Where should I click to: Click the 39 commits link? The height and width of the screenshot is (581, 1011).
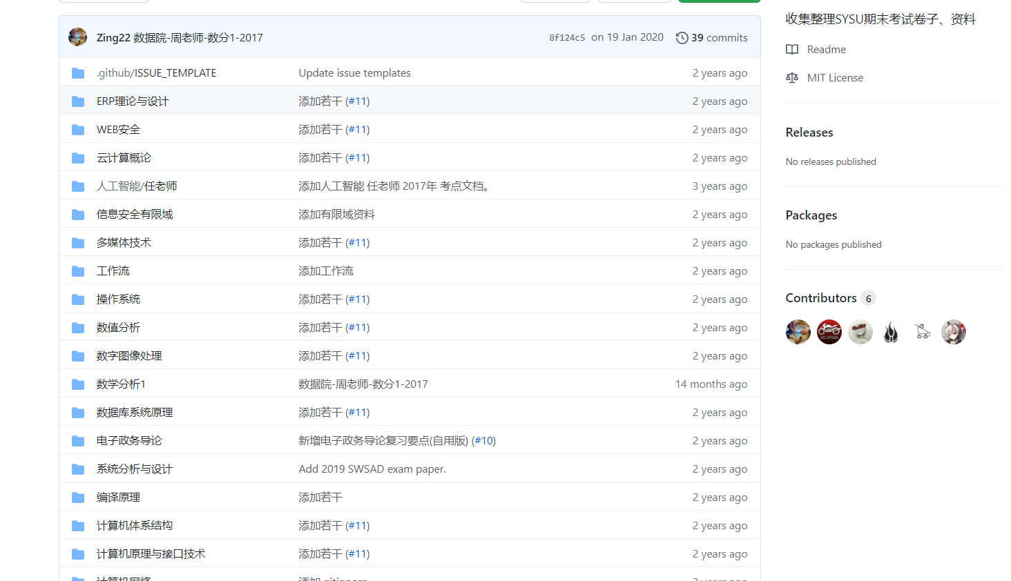pos(719,37)
